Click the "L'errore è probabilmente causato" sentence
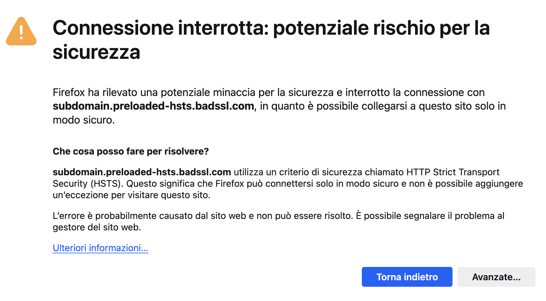The width and height of the screenshot is (546, 301). [124, 216]
